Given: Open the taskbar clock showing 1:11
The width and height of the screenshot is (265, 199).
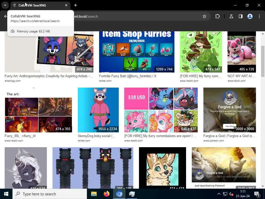Looking at the screenshot, I should 243,194.
